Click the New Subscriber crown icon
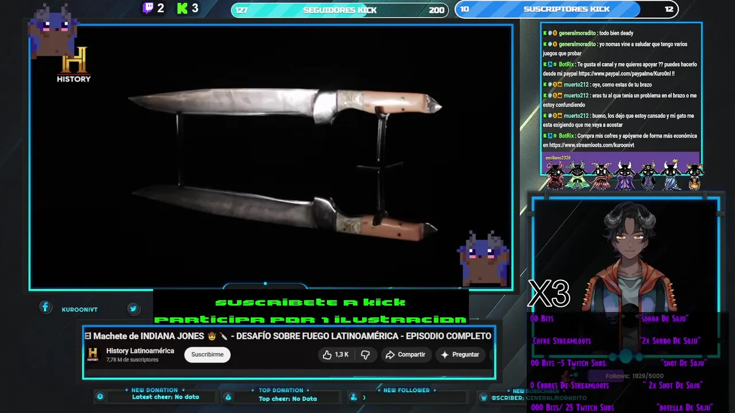The height and width of the screenshot is (413, 735). tap(484, 397)
